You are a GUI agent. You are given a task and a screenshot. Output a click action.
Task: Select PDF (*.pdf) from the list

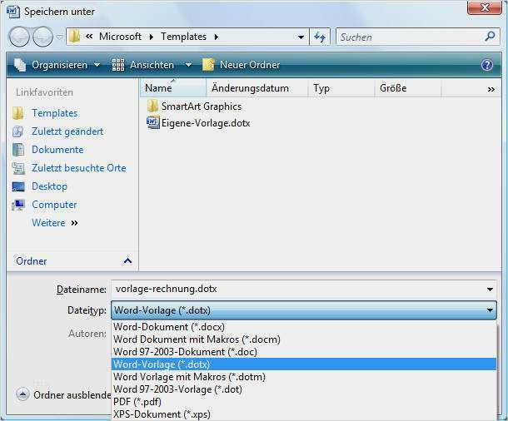click(x=138, y=402)
